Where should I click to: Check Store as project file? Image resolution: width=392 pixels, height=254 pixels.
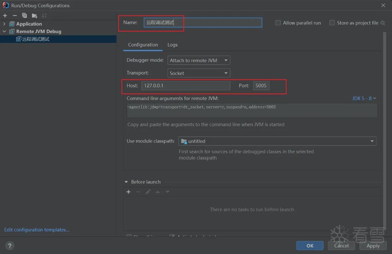click(x=332, y=23)
